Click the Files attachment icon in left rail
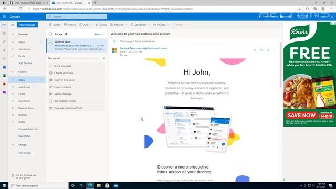The height and width of the screenshot is (189, 336). tap(4, 50)
